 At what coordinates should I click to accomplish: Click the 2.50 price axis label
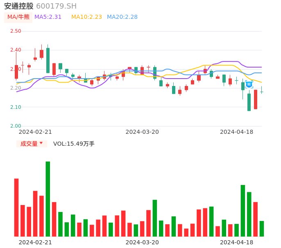click(x=16, y=31)
